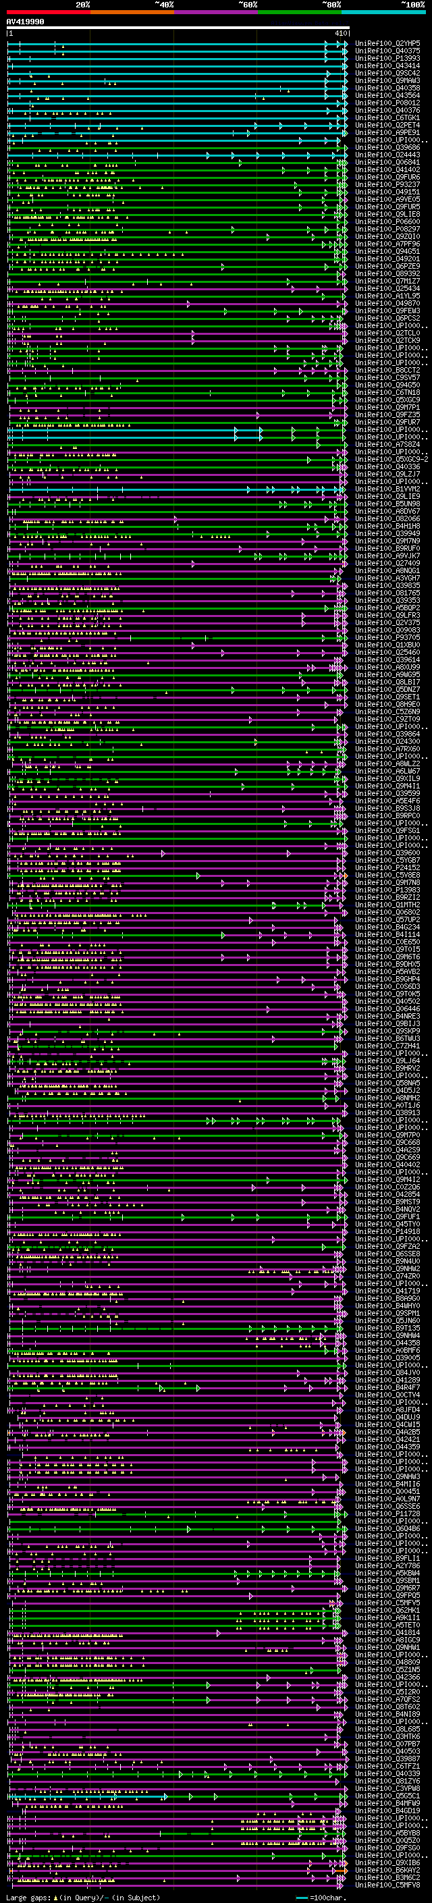
Task: Select hit label UniRef100_Q2PET4
Action: tap(387, 125)
